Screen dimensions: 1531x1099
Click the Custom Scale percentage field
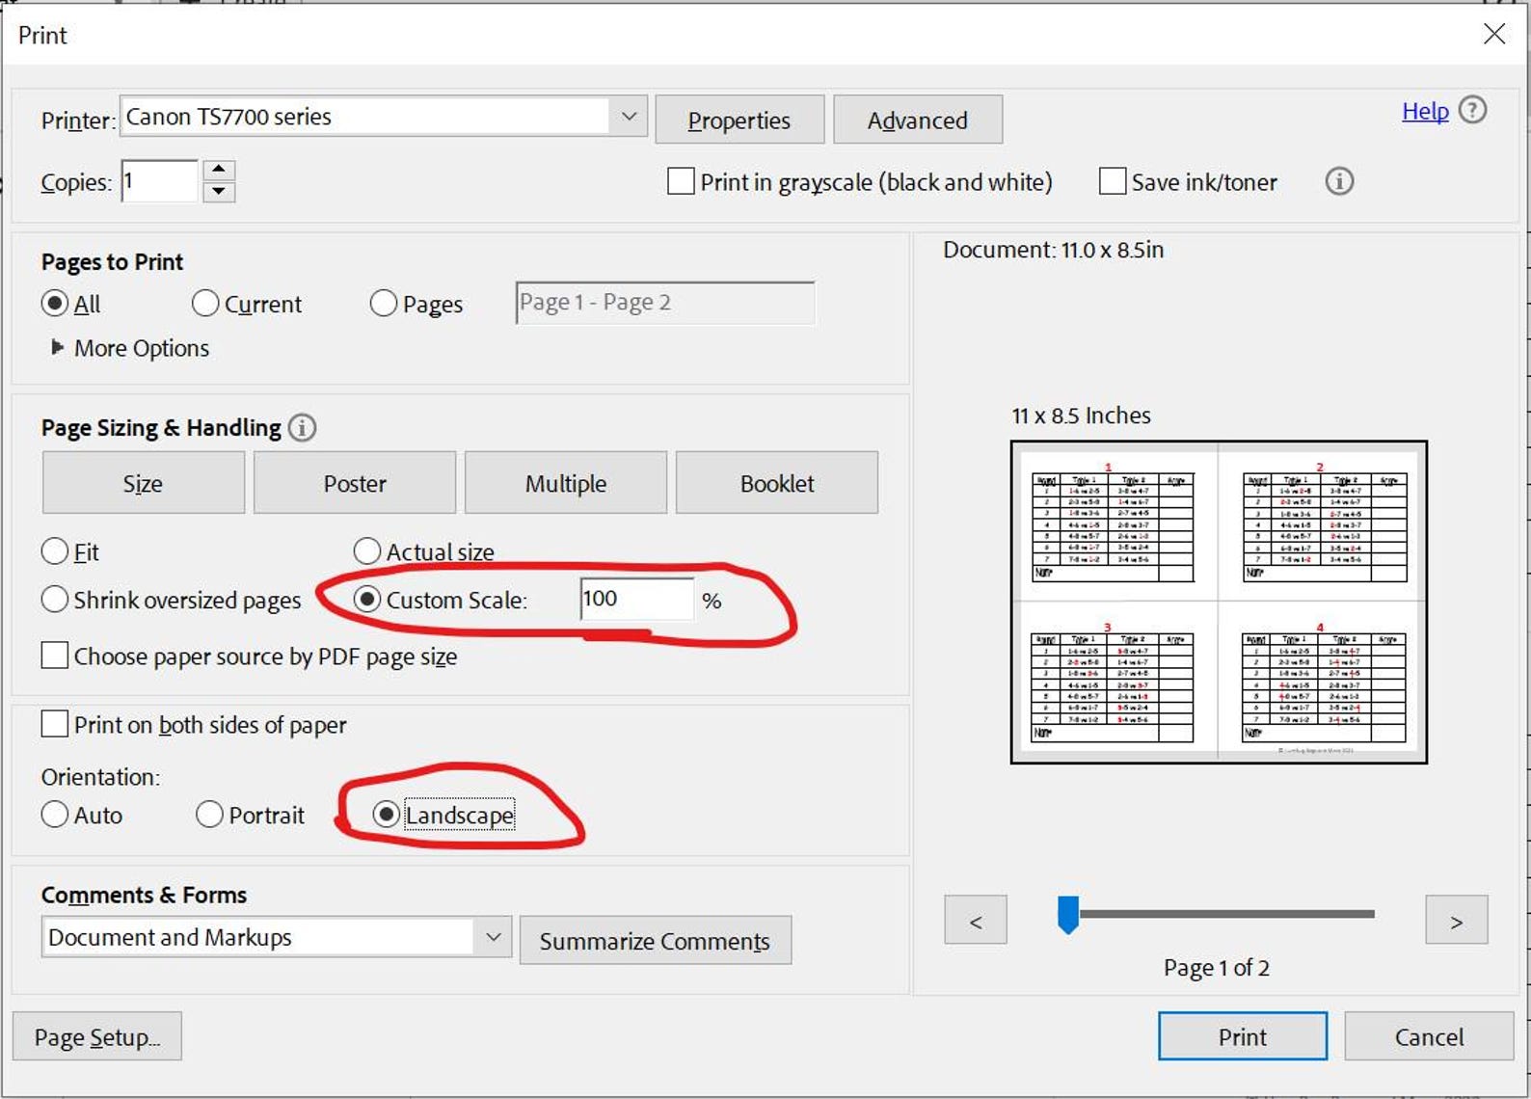pyautogui.click(x=636, y=599)
